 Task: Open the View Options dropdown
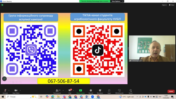click(x=117, y=1)
